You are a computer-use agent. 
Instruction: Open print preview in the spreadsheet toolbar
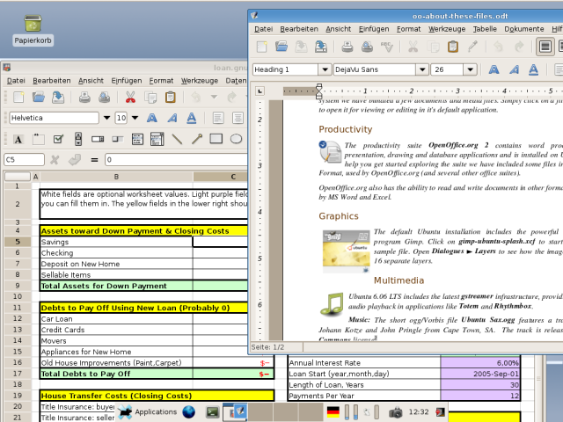tap(104, 97)
